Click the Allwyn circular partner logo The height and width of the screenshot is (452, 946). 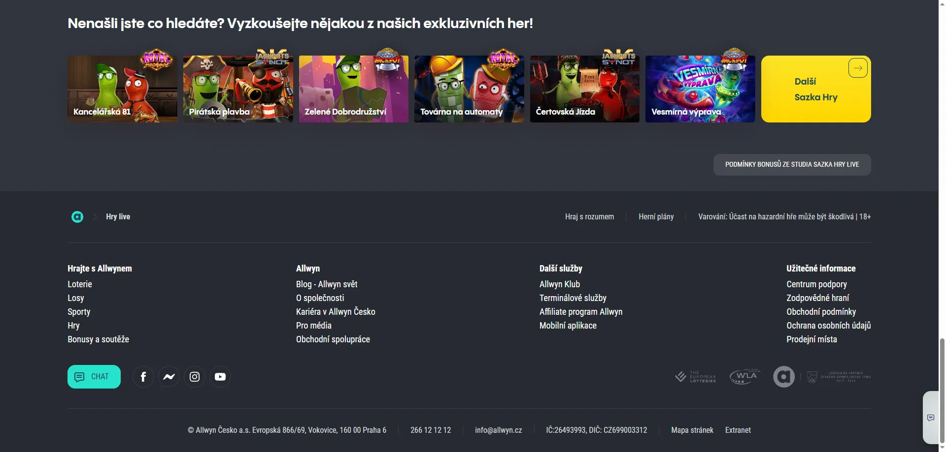784,377
